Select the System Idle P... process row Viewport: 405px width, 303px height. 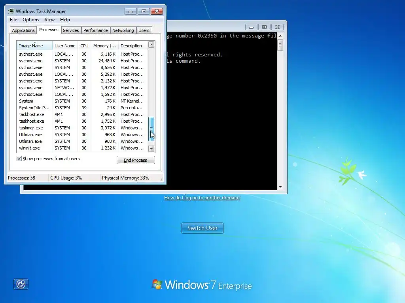(82, 108)
